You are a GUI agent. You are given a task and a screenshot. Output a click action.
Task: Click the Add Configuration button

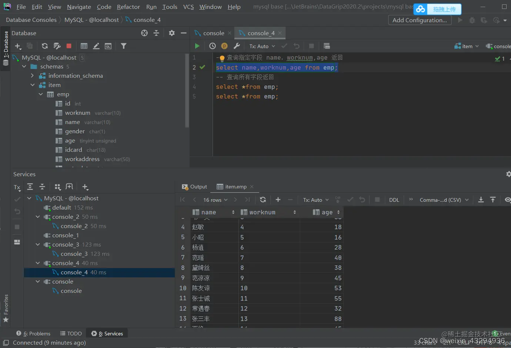(420, 20)
